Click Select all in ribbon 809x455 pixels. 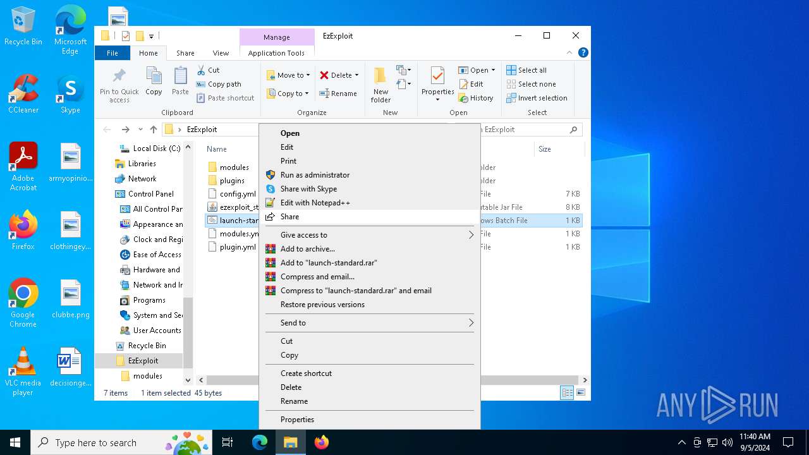tap(526, 70)
